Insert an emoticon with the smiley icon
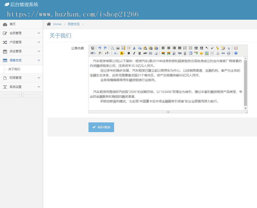257x208 pixels. click(x=201, y=53)
